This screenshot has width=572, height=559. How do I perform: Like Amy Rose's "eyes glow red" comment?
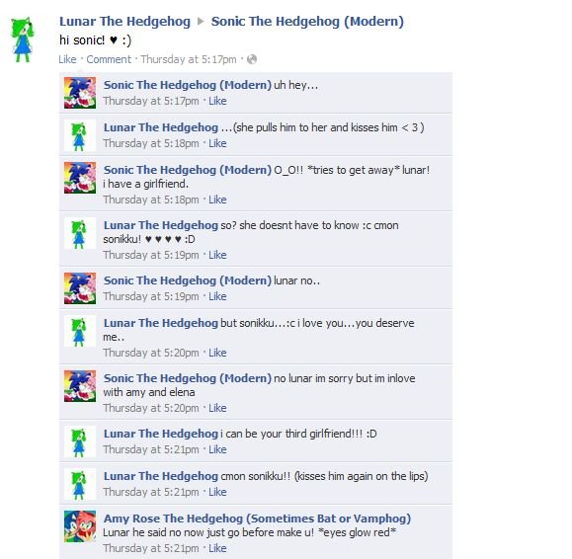(217, 548)
